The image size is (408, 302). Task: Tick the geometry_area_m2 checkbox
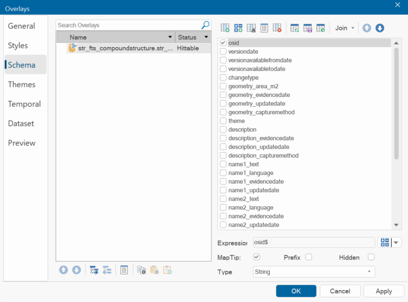click(223, 86)
